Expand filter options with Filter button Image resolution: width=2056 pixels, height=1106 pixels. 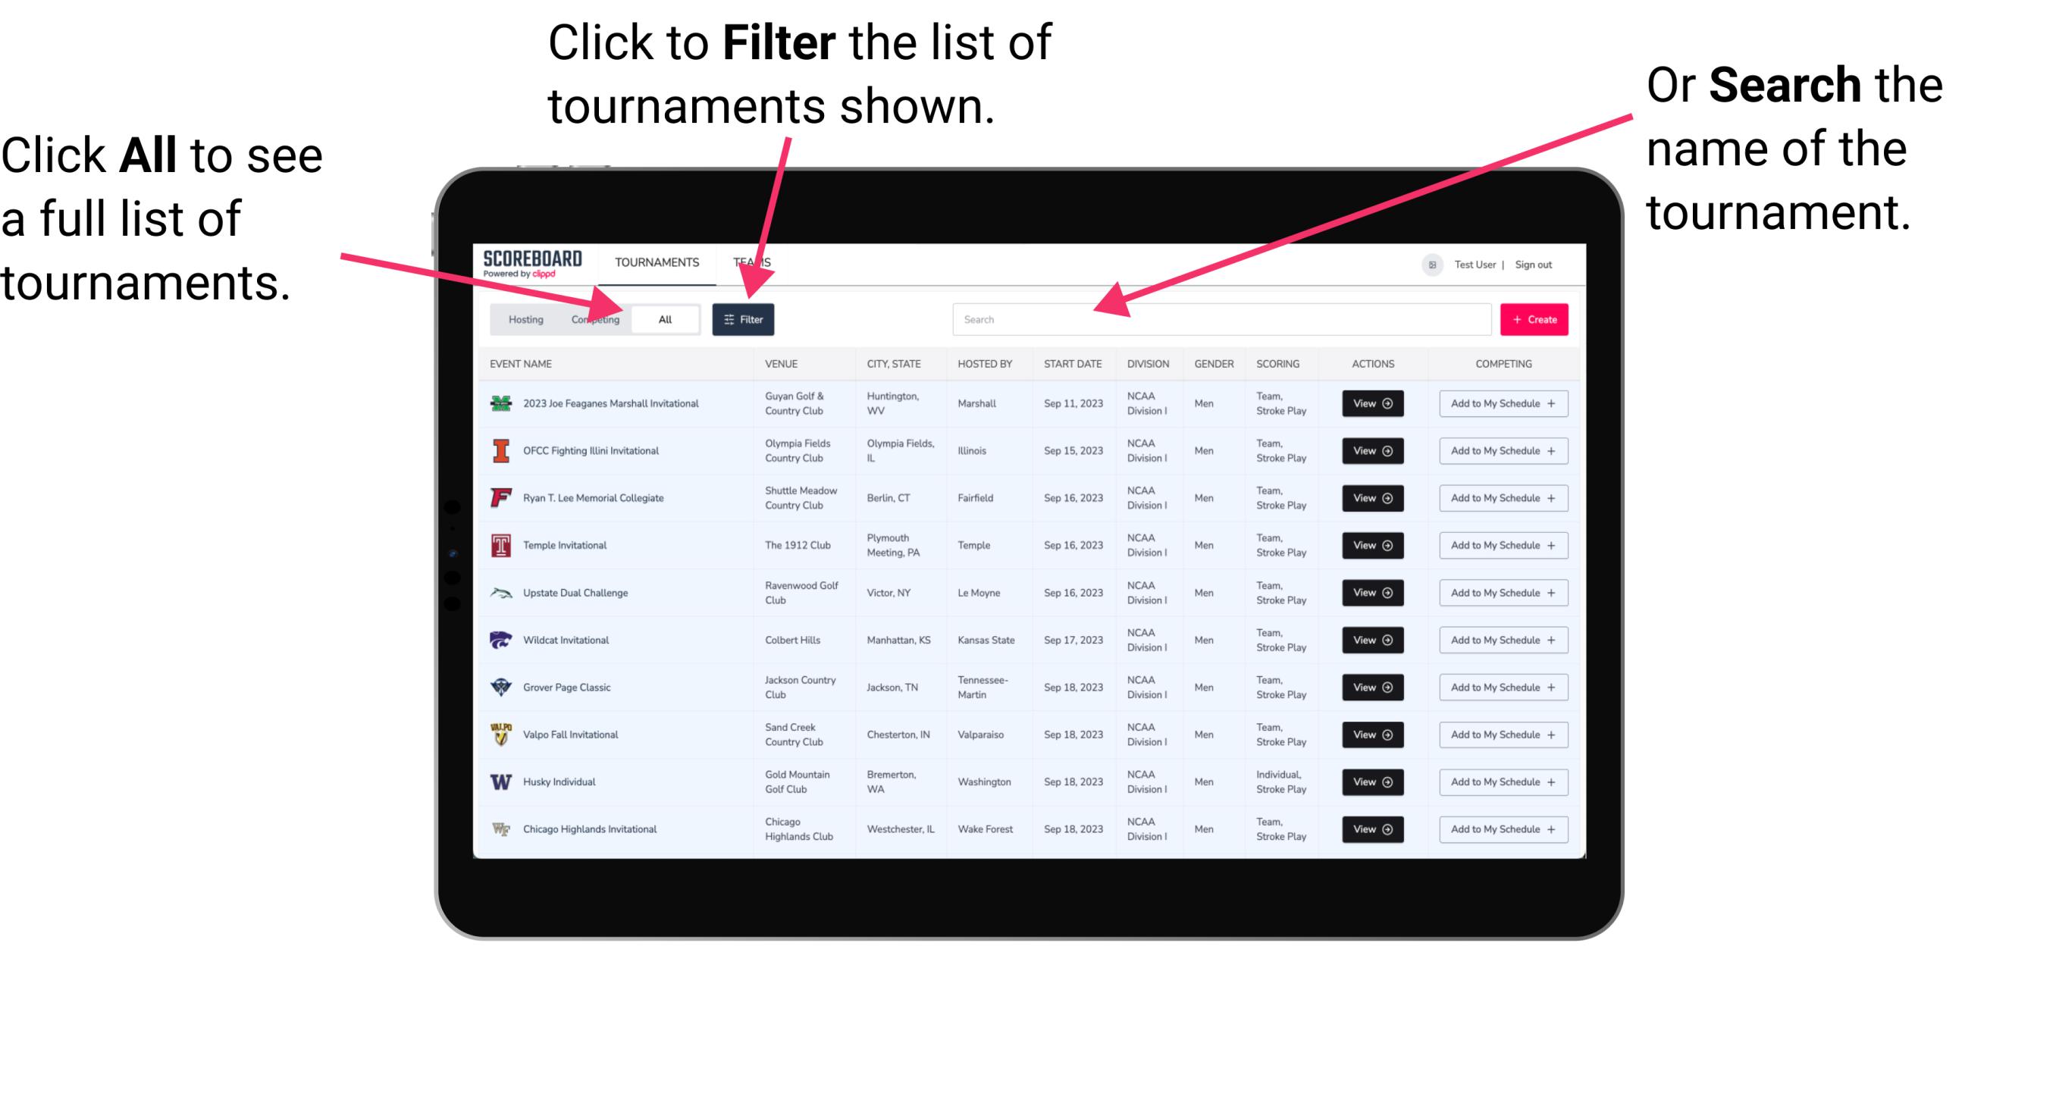(744, 318)
